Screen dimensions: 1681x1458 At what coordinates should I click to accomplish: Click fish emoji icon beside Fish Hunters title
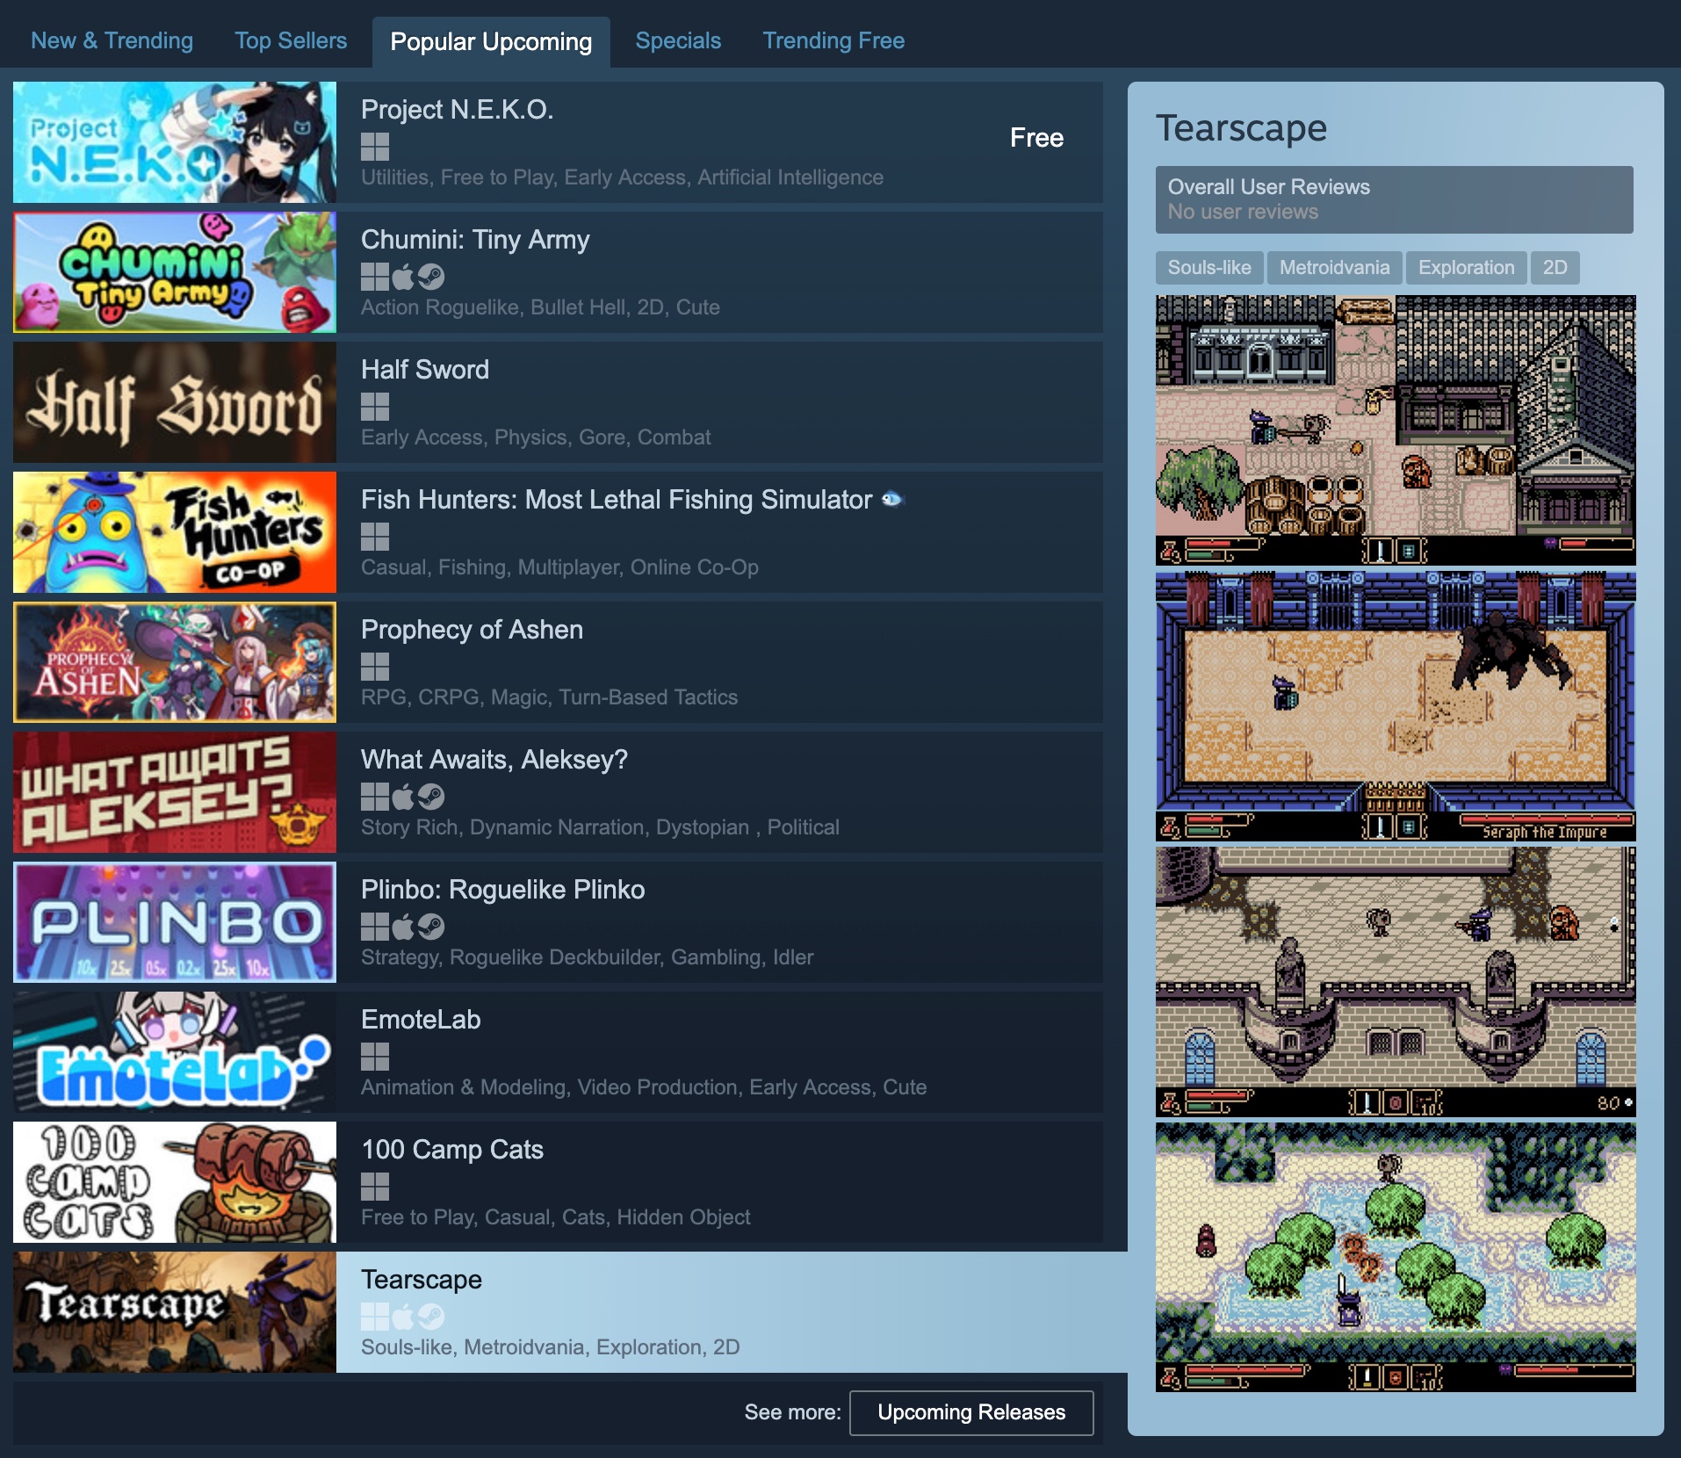[891, 500]
